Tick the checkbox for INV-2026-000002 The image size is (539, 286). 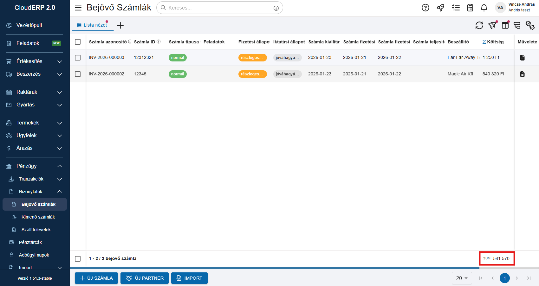coord(78,74)
